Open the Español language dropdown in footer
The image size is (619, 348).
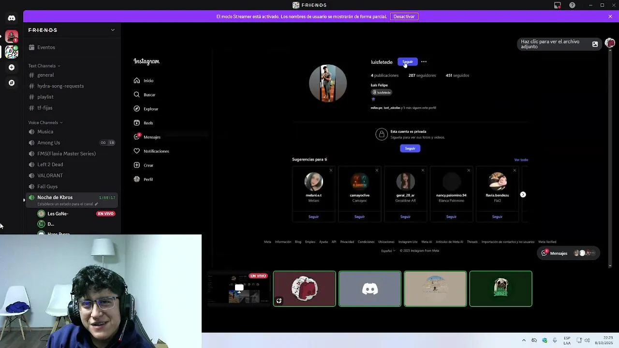pyautogui.click(x=388, y=251)
